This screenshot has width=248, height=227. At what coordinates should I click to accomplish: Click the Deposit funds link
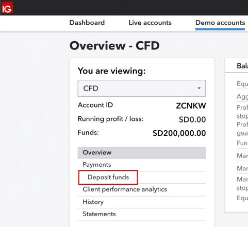108,177
